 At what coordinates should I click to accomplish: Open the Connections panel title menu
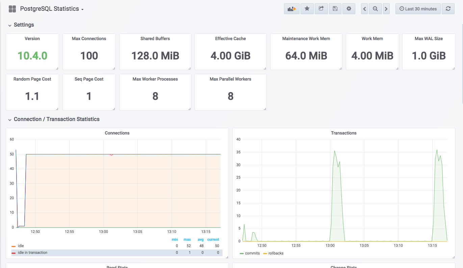(x=117, y=133)
